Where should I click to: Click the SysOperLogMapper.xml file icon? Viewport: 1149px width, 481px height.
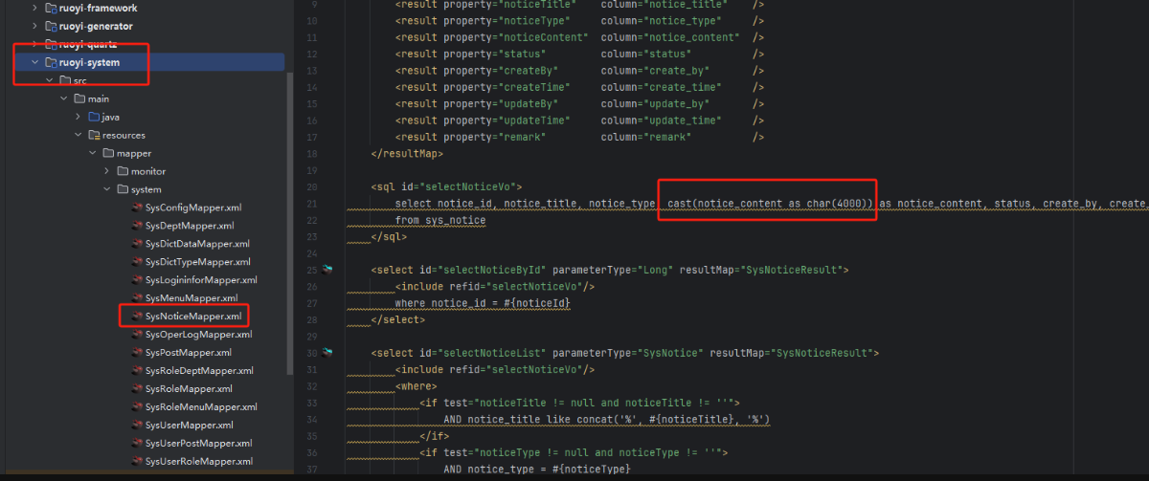[x=136, y=335]
